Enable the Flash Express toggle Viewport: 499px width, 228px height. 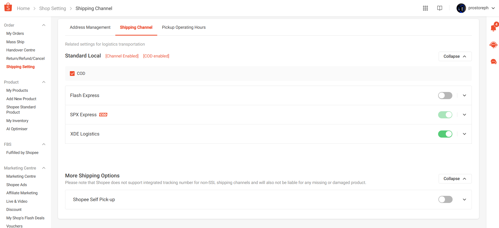point(445,95)
